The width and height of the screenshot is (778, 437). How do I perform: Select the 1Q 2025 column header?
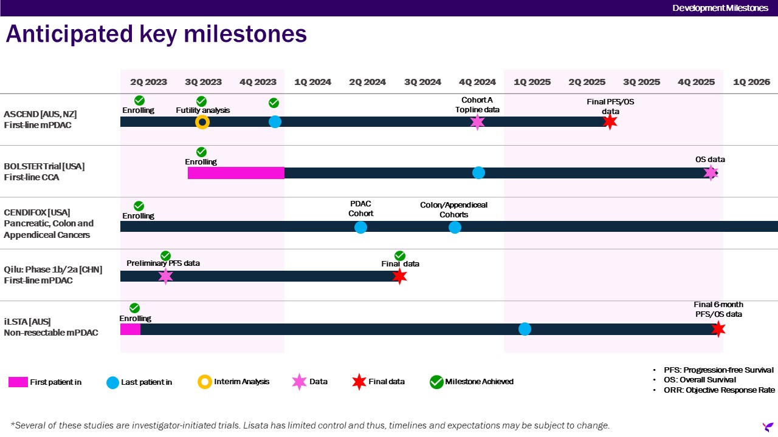(532, 82)
